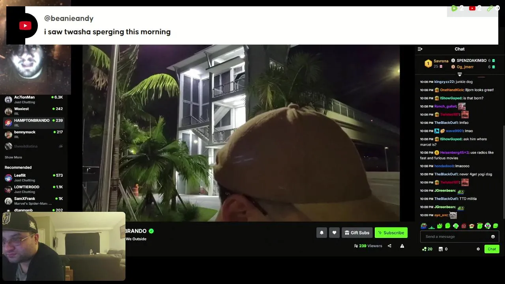The width and height of the screenshot is (505, 284).
Task: Expand followed channels with Show More
Action: coord(13,157)
